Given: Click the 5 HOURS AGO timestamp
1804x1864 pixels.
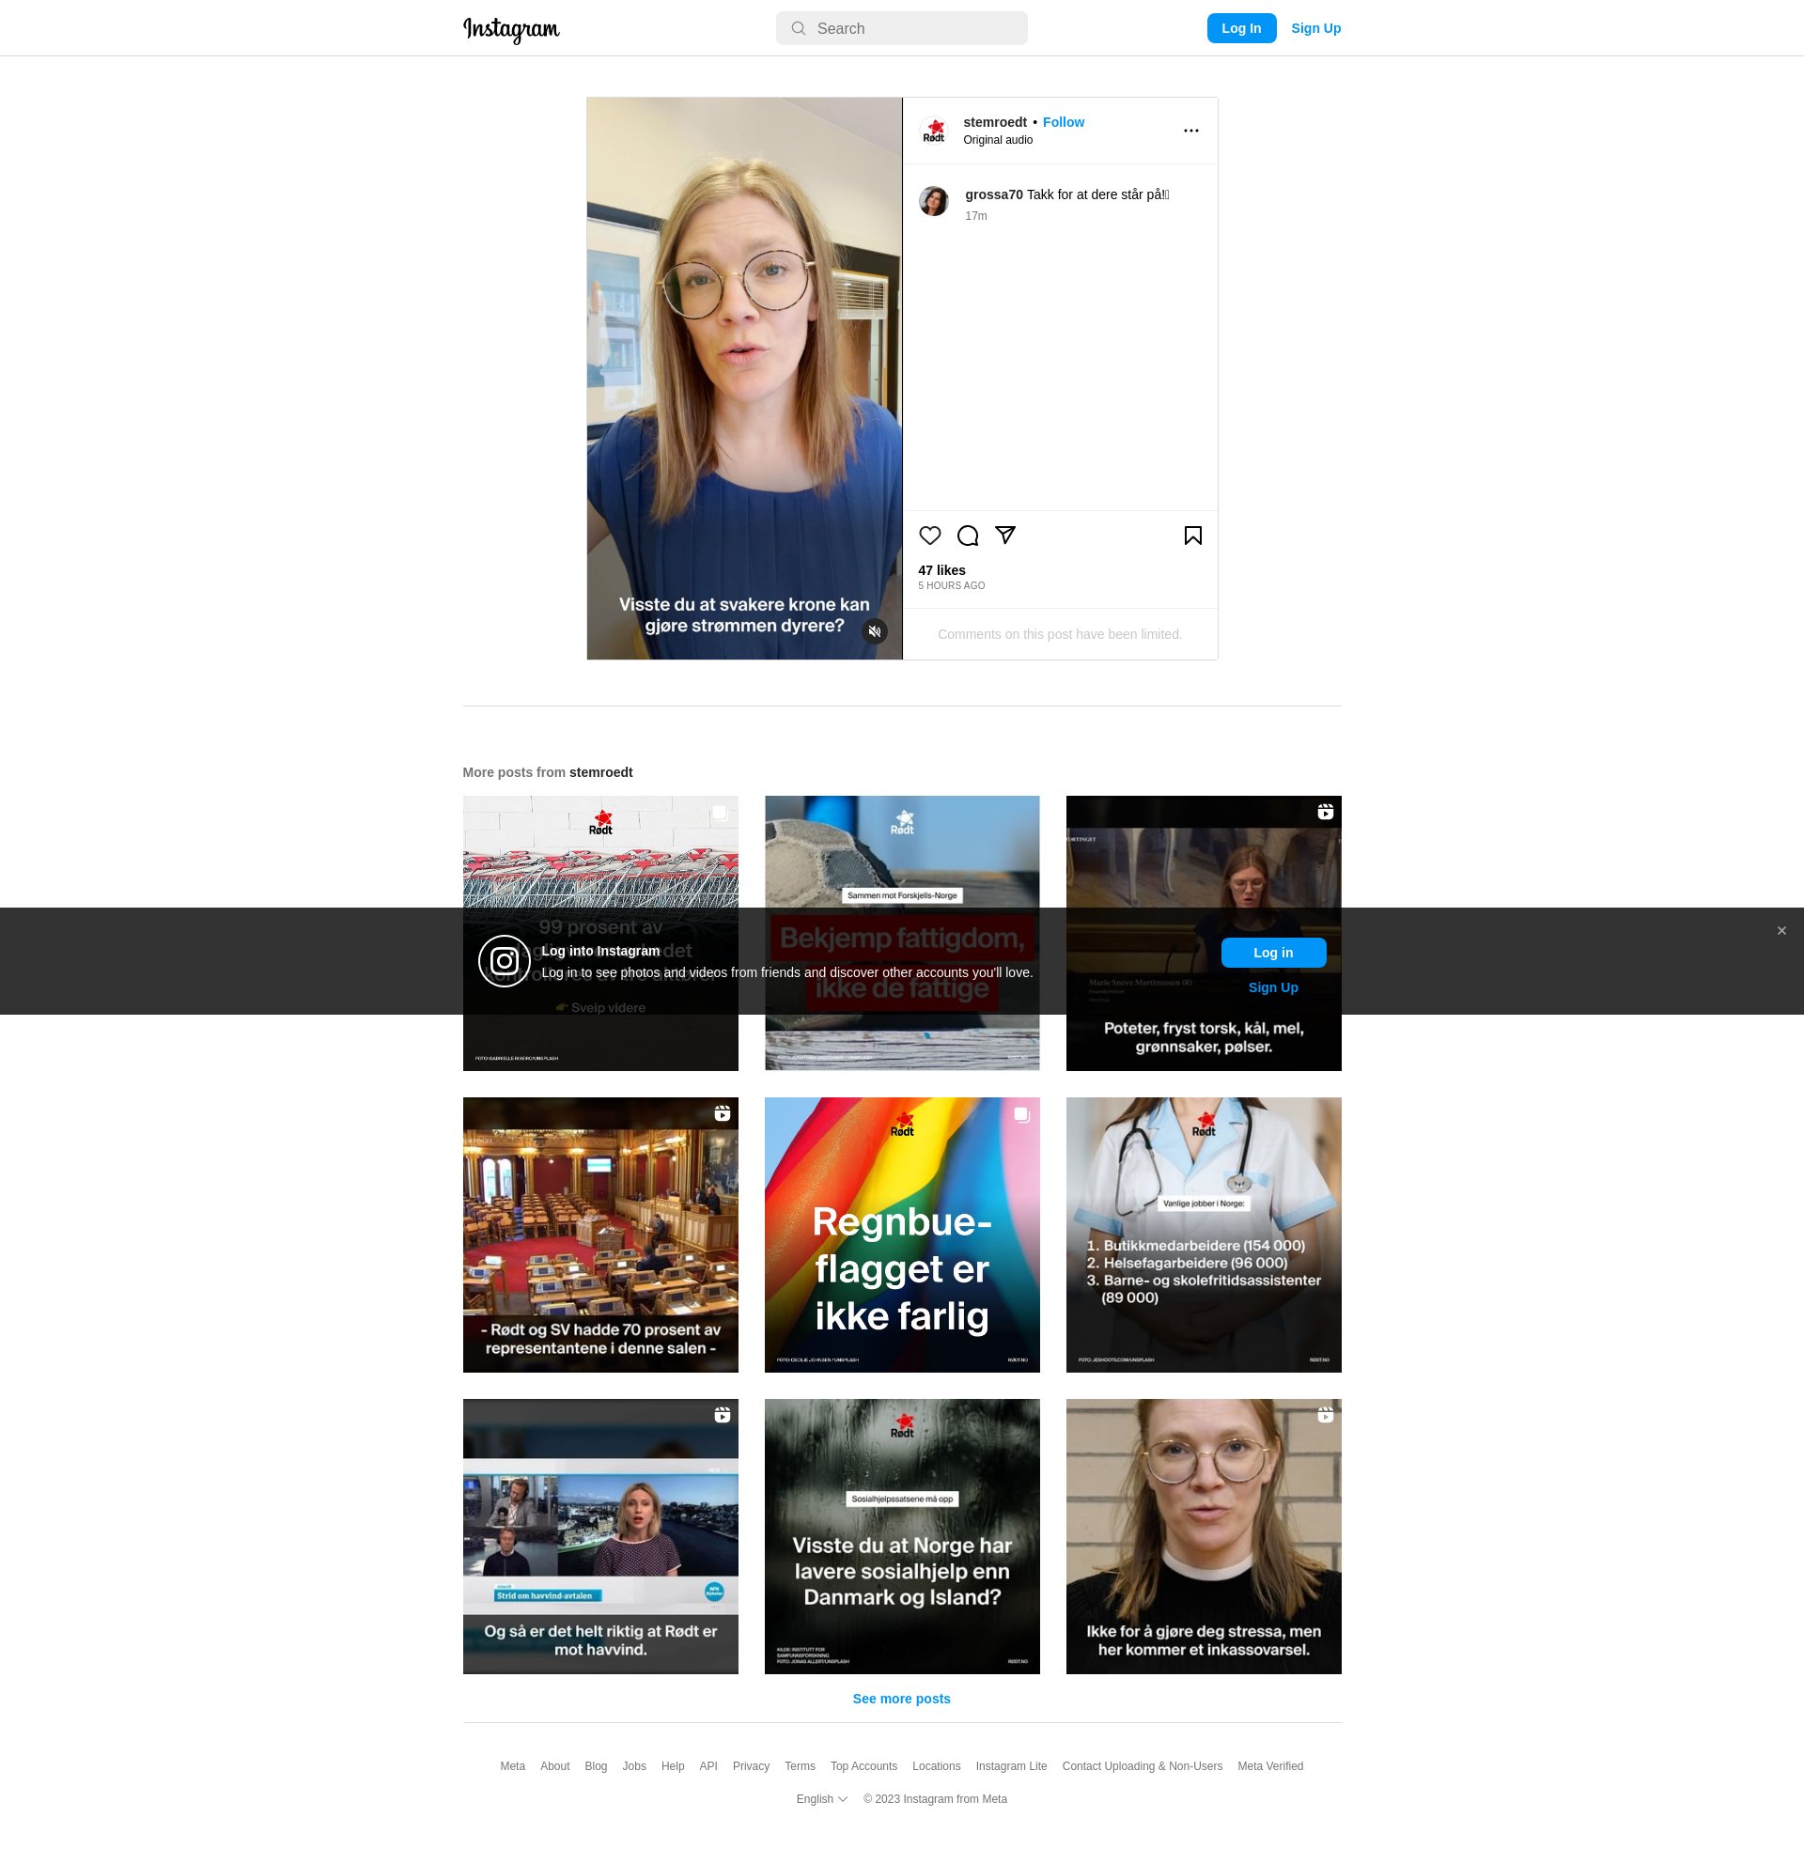Looking at the screenshot, I should pyautogui.click(x=951, y=586).
